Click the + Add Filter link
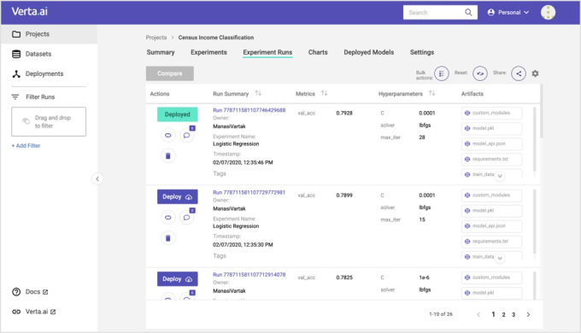Viewport: 581px width, 333px height. [x=26, y=145]
